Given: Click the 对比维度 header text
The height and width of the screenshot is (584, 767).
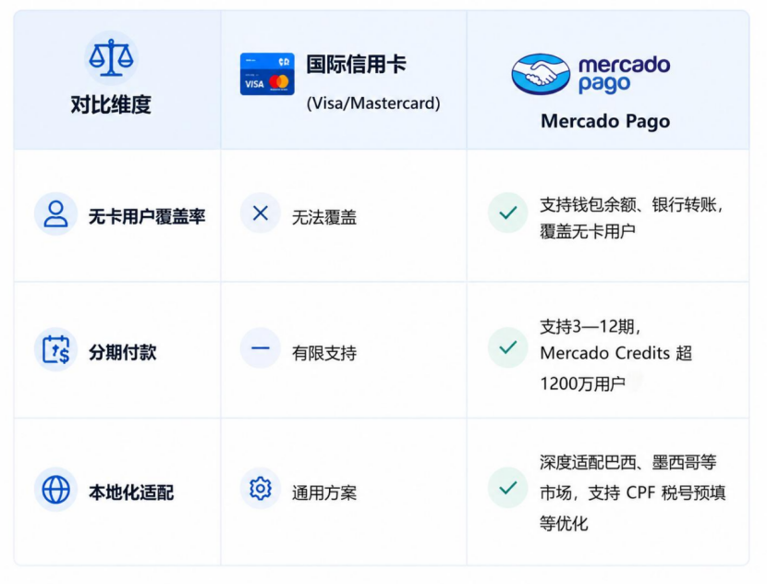Looking at the screenshot, I should tap(111, 104).
